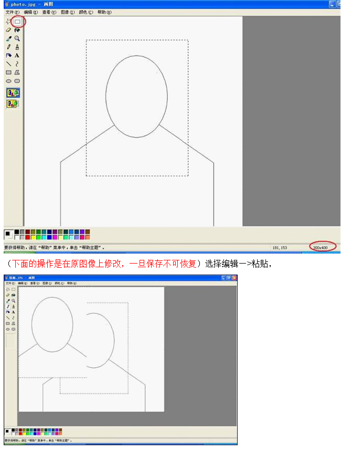
Task: Enable transparent selection mode in upper Paint toolbox
Action: click(13, 103)
